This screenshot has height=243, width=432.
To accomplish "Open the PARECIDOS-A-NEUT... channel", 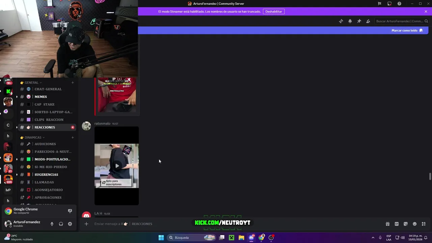I will pyautogui.click(x=47, y=152).
